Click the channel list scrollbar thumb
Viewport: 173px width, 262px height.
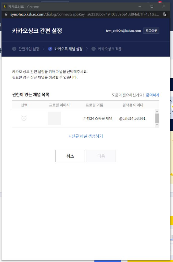pyautogui.click(x=157, y=118)
